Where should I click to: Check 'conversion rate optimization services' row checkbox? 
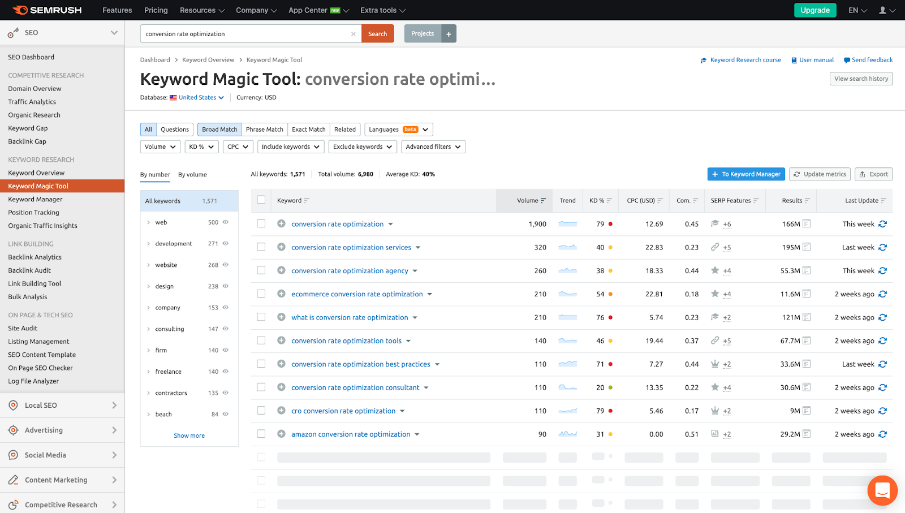(x=261, y=247)
